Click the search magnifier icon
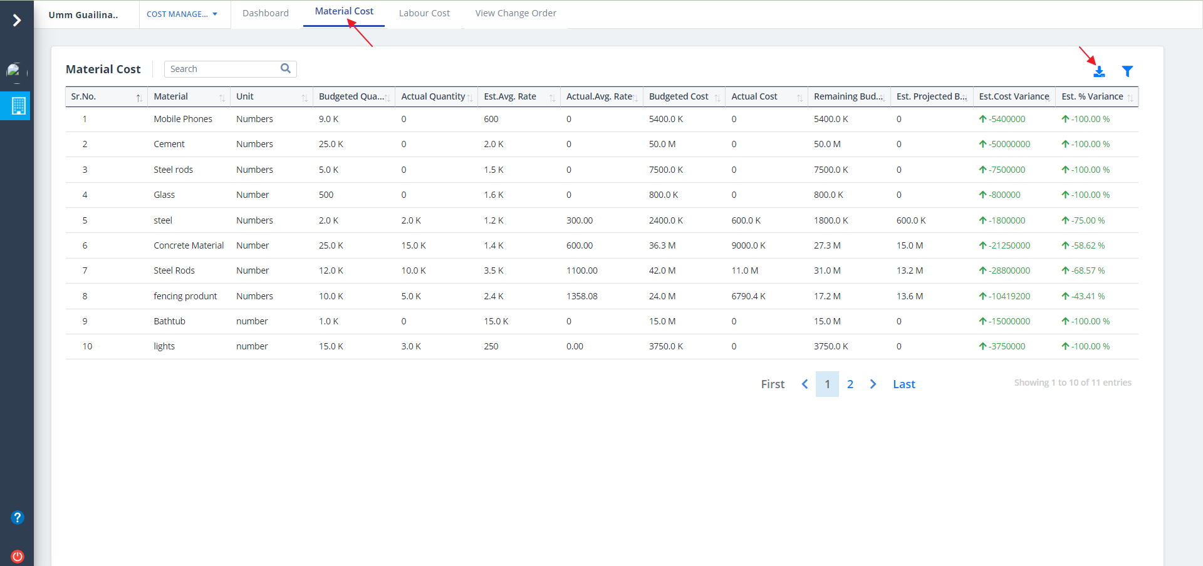This screenshot has width=1203, height=566. click(286, 68)
